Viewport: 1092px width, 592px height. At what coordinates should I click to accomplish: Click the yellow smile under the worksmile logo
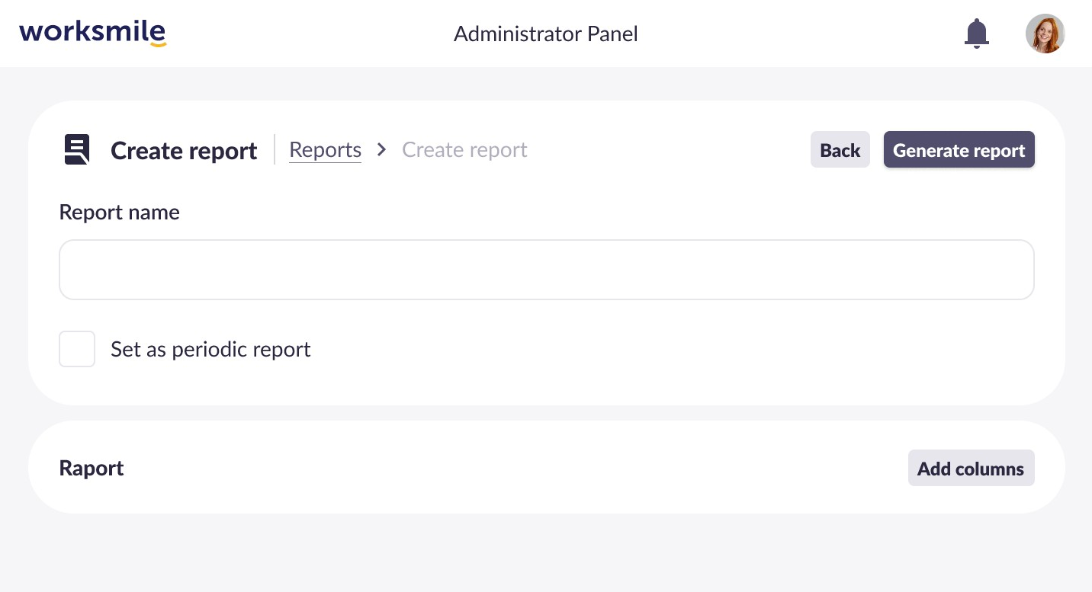pyautogui.click(x=158, y=44)
